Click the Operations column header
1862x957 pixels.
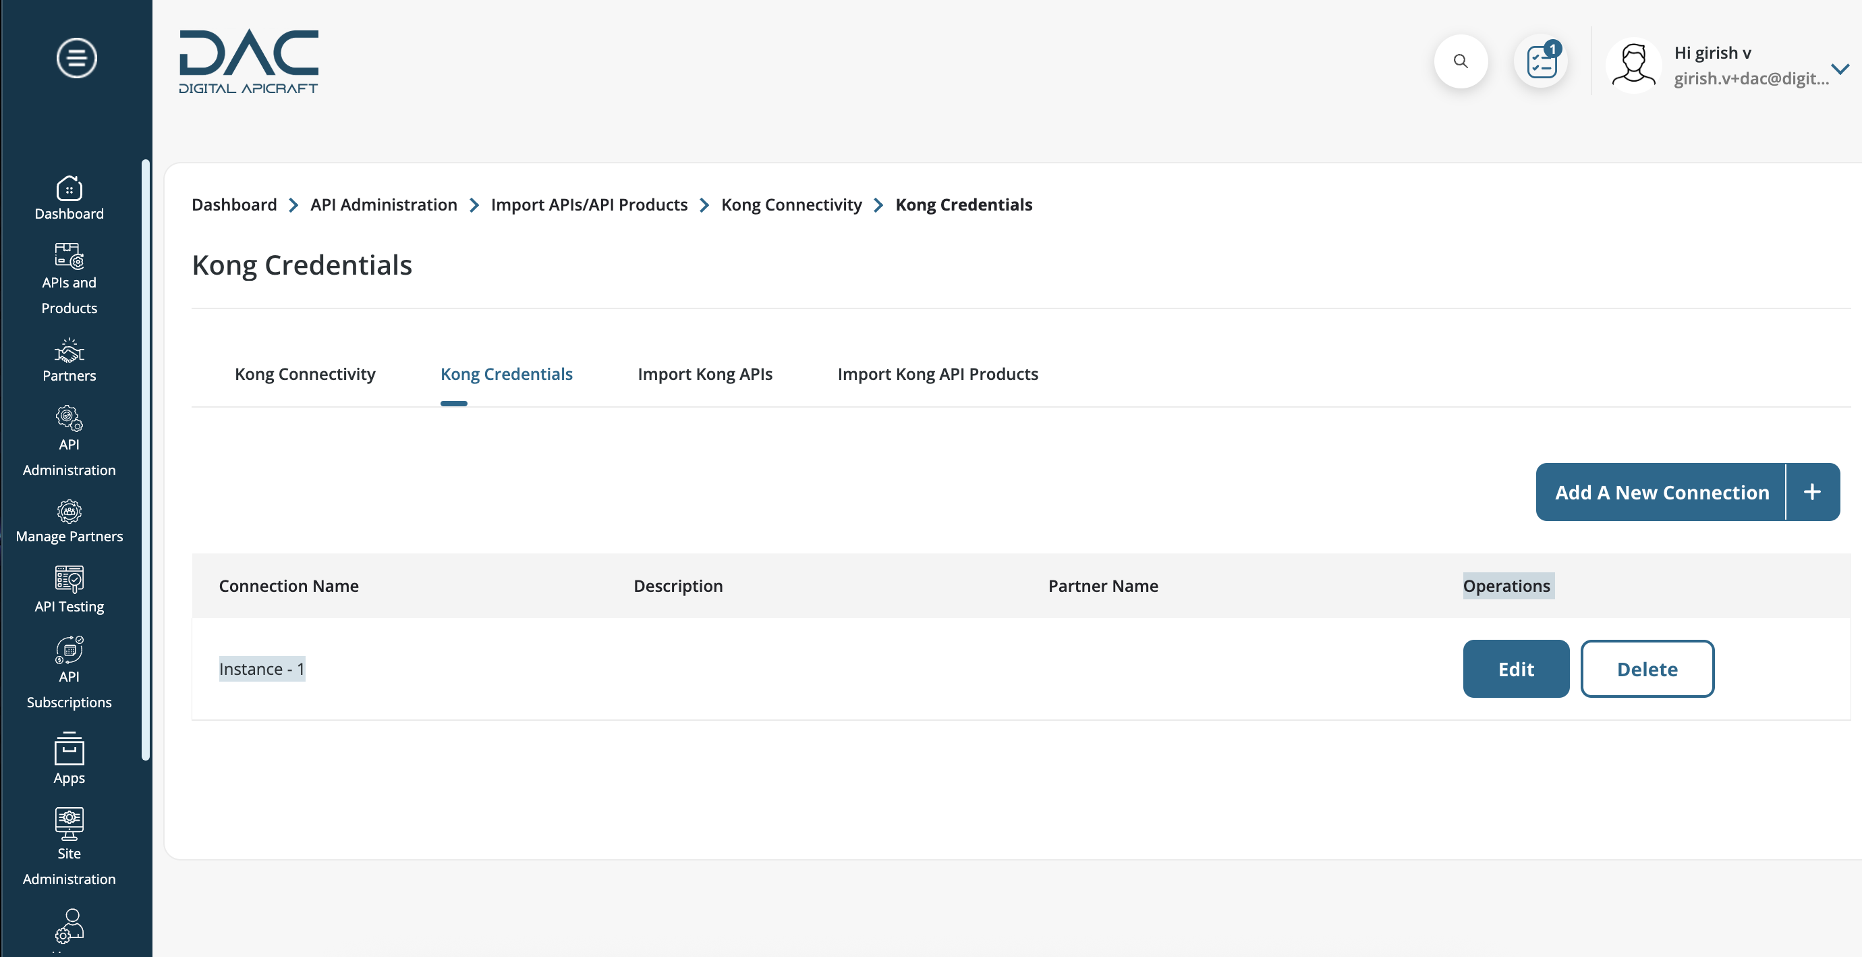[1506, 586]
